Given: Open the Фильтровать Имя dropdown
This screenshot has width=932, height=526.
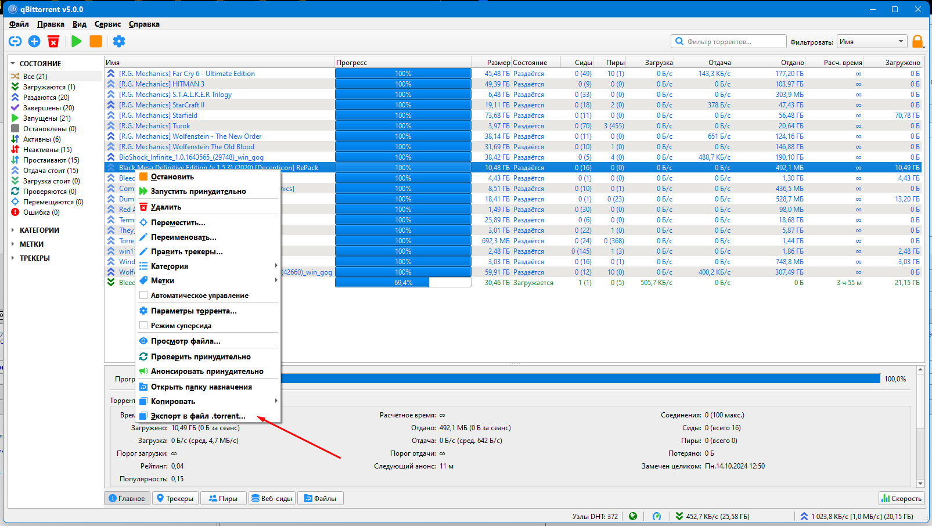Looking at the screenshot, I should [871, 42].
